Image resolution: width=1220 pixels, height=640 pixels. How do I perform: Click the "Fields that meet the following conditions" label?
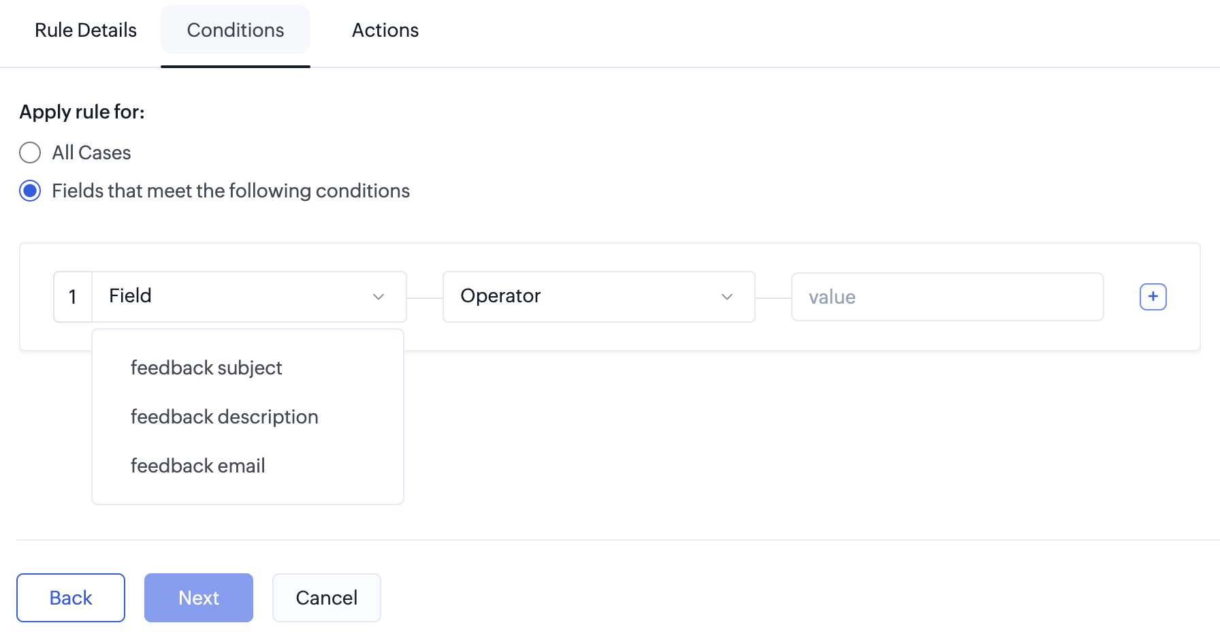[231, 191]
